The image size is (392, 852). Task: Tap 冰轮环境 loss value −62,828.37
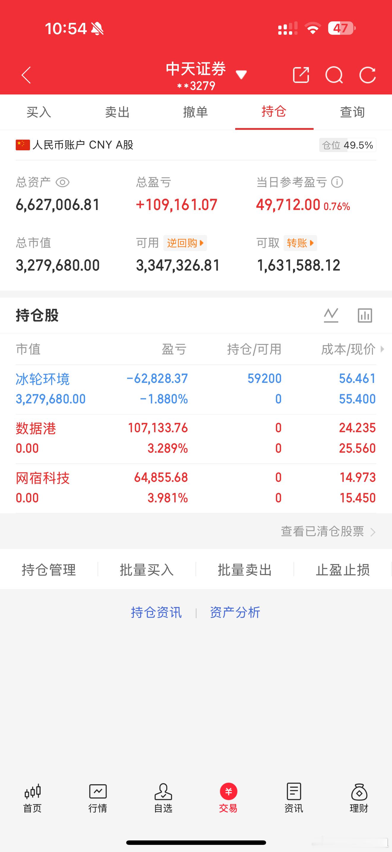pos(157,378)
